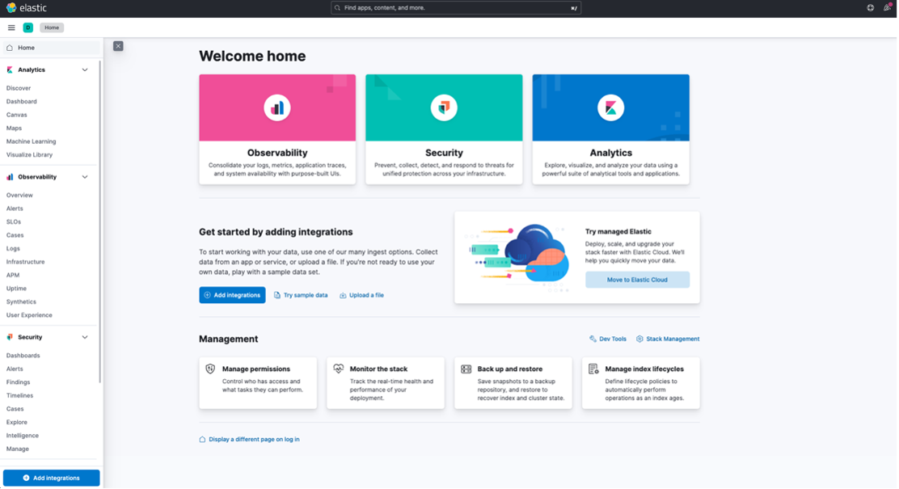Open the green space avatar selector
899x489 pixels.
point(28,27)
